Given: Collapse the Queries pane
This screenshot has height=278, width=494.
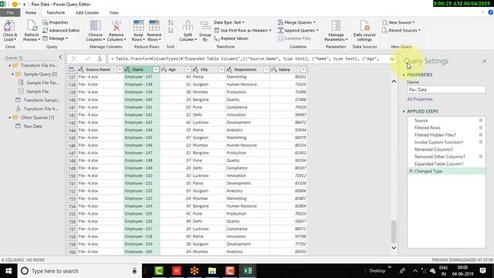Looking at the screenshot, I should click(x=60, y=57).
